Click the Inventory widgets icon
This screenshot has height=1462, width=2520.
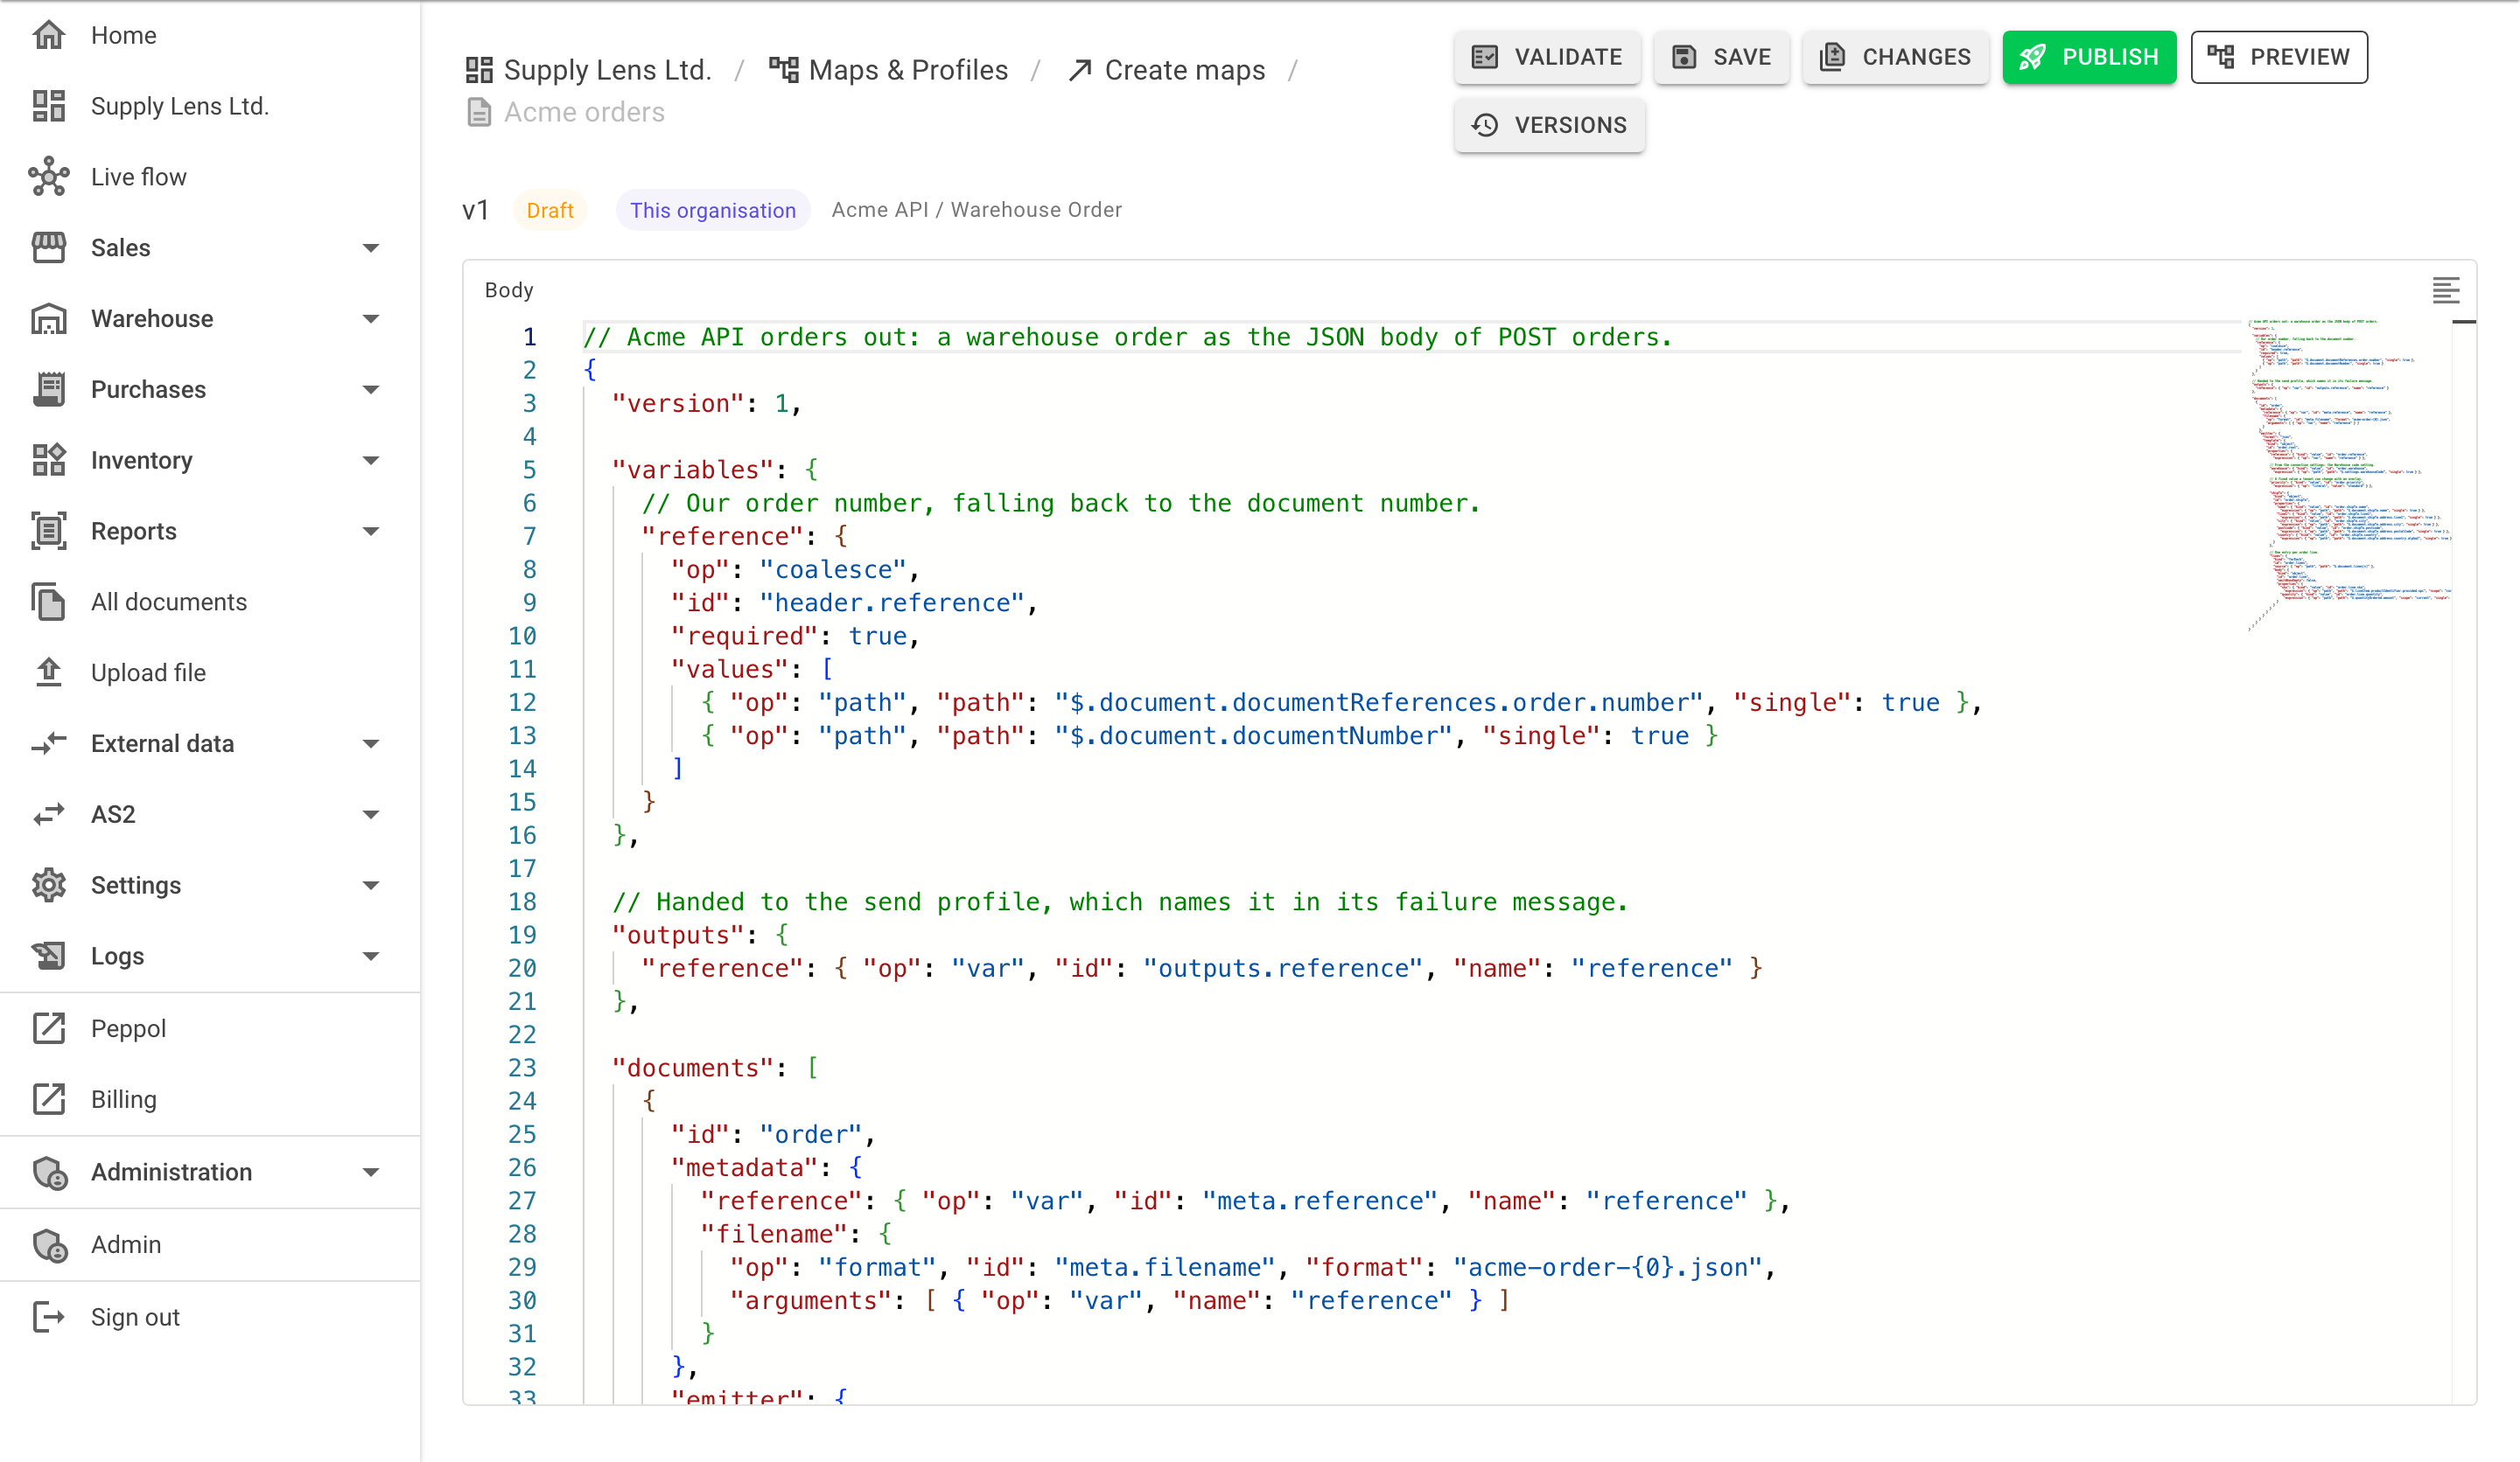click(x=48, y=461)
